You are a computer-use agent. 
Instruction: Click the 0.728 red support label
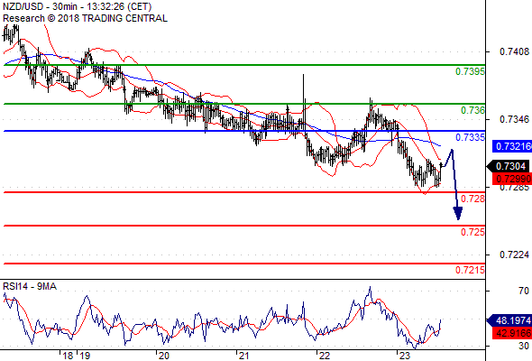(472, 199)
